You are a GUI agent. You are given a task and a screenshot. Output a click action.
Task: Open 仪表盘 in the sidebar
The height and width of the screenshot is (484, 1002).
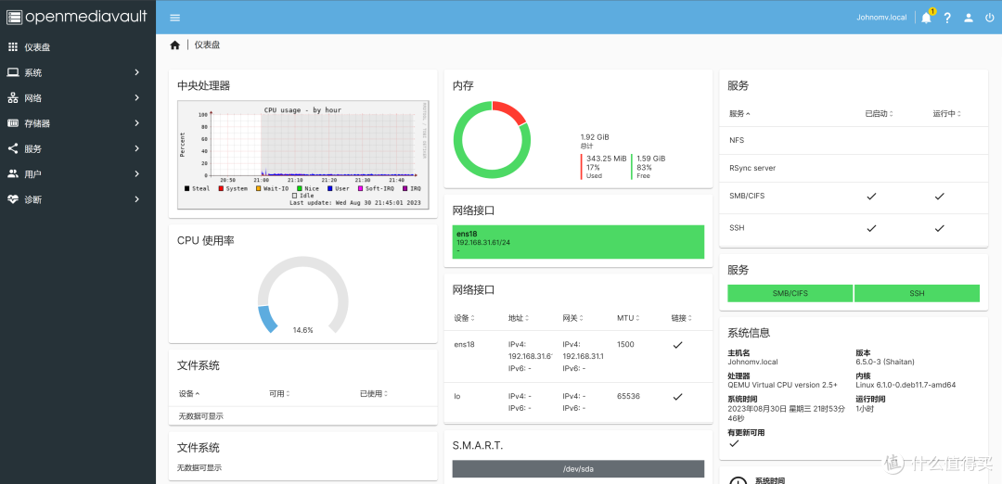[78, 47]
